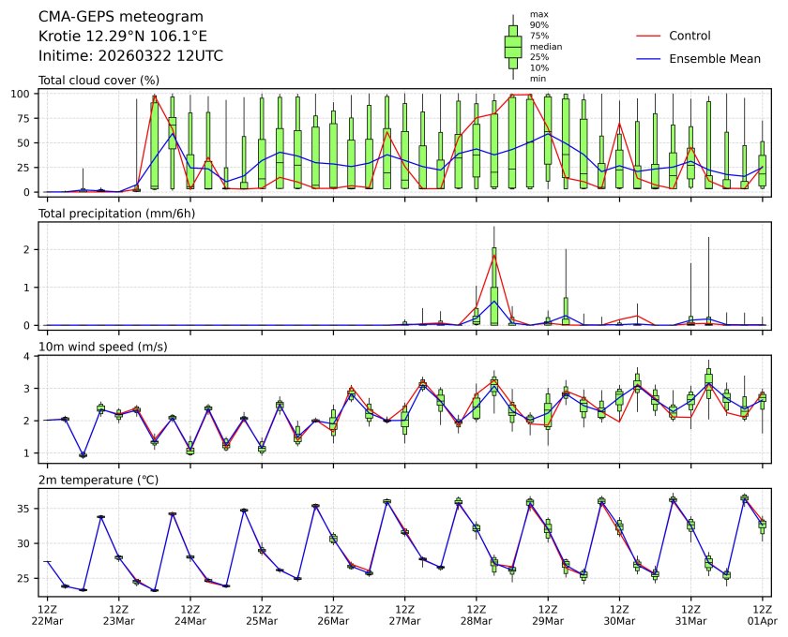Click the Initime 20260322 12UTC text

click(x=130, y=55)
